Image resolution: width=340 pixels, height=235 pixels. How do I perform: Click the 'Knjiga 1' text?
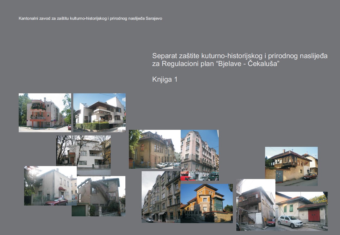pyautogui.click(x=165, y=80)
